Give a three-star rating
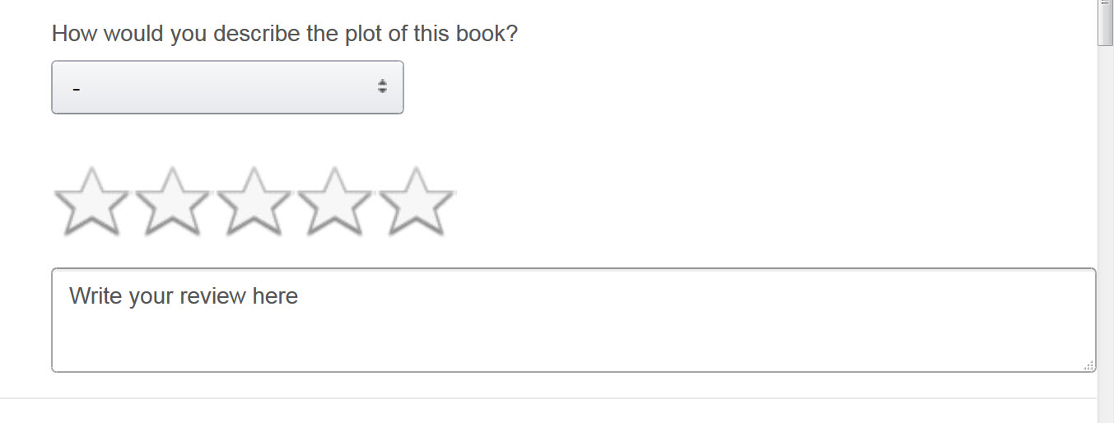This screenshot has height=423, width=1114. pyautogui.click(x=254, y=202)
